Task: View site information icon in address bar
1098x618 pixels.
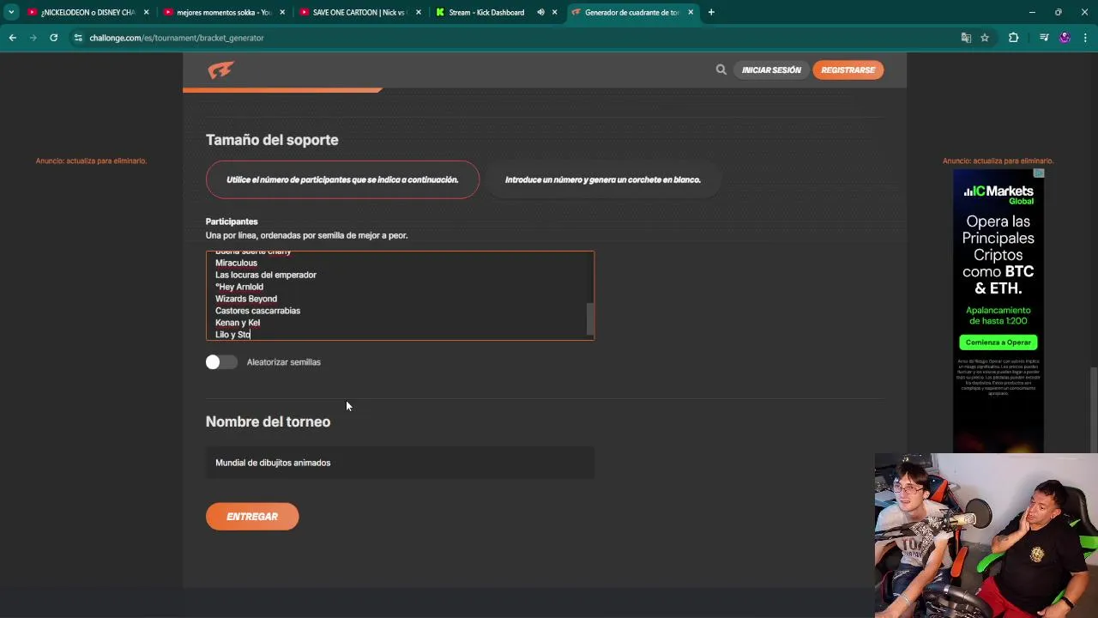Action: [78, 38]
